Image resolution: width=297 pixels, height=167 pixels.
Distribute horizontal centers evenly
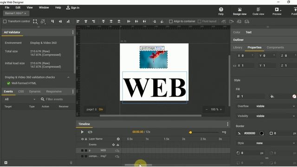point(136,21)
